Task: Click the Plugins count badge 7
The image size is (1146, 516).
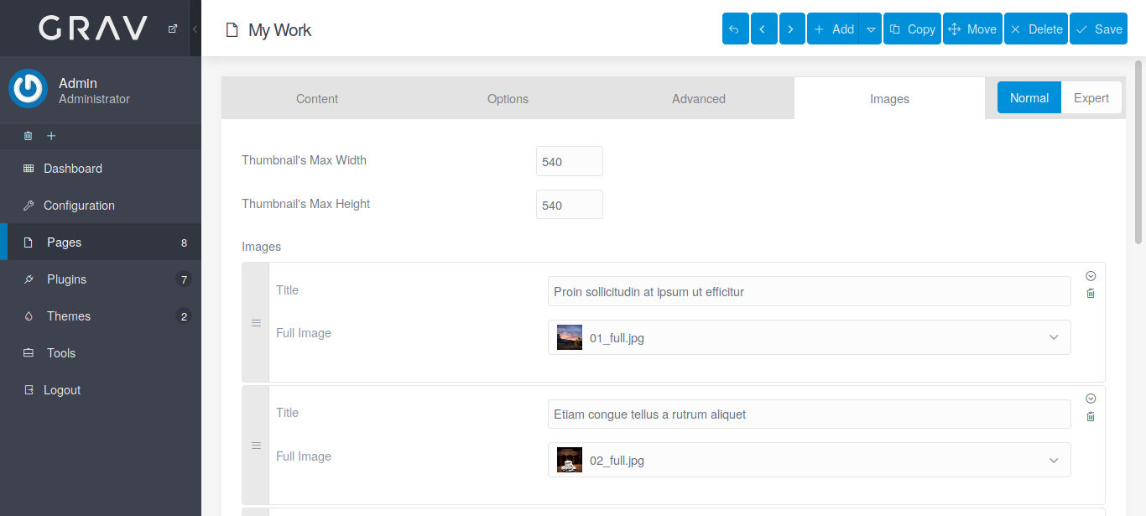Action: [x=184, y=279]
